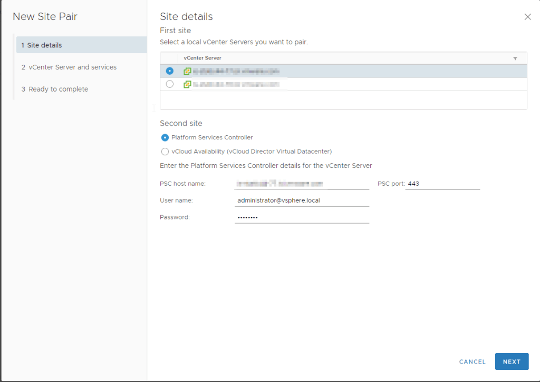The height and width of the screenshot is (382, 540).
Task: Close the New Site Pair wizard
Action: tap(527, 17)
